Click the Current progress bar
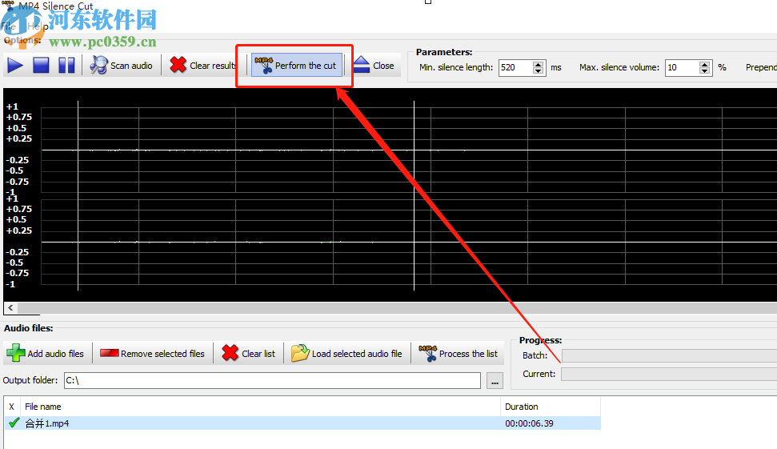Screen dimensions: 777x449 point(669,374)
